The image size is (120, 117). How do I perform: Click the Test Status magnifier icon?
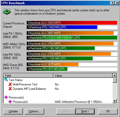point(6,80)
